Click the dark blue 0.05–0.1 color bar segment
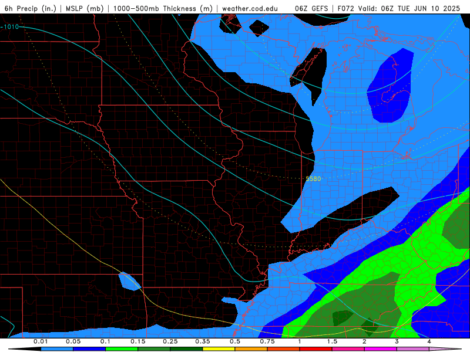 pos(89,349)
